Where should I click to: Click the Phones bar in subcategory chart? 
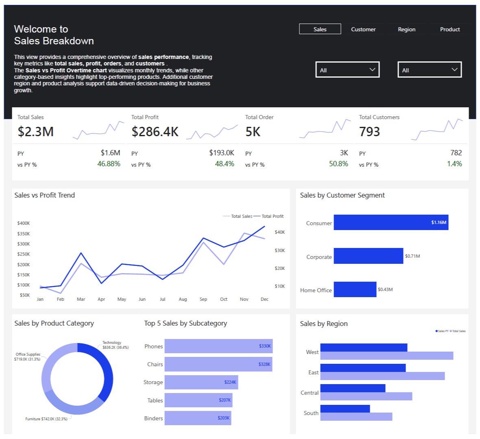218,346
